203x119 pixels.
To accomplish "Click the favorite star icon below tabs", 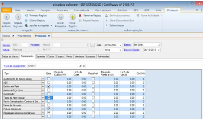I will point(2,40).
